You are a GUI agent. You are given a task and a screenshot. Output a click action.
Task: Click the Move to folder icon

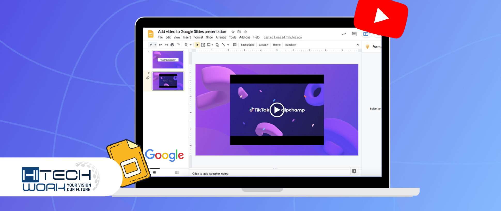(x=239, y=32)
